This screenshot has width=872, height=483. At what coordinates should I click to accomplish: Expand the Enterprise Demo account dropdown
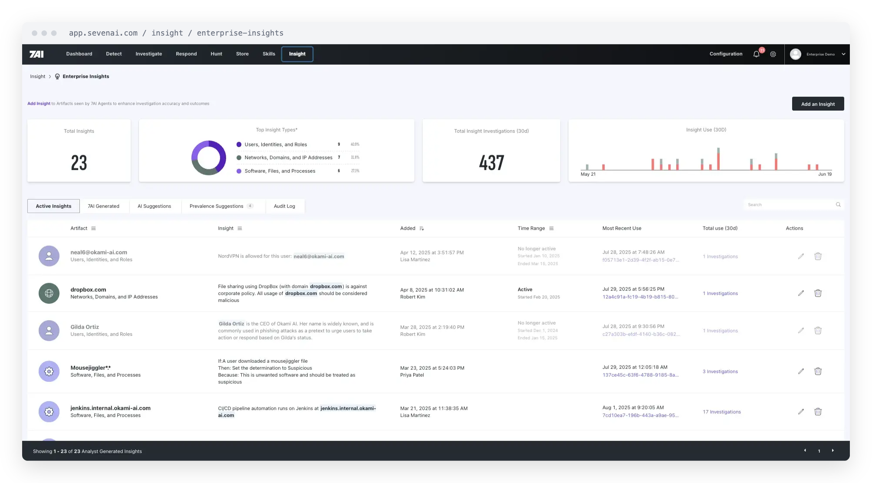pyautogui.click(x=843, y=54)
